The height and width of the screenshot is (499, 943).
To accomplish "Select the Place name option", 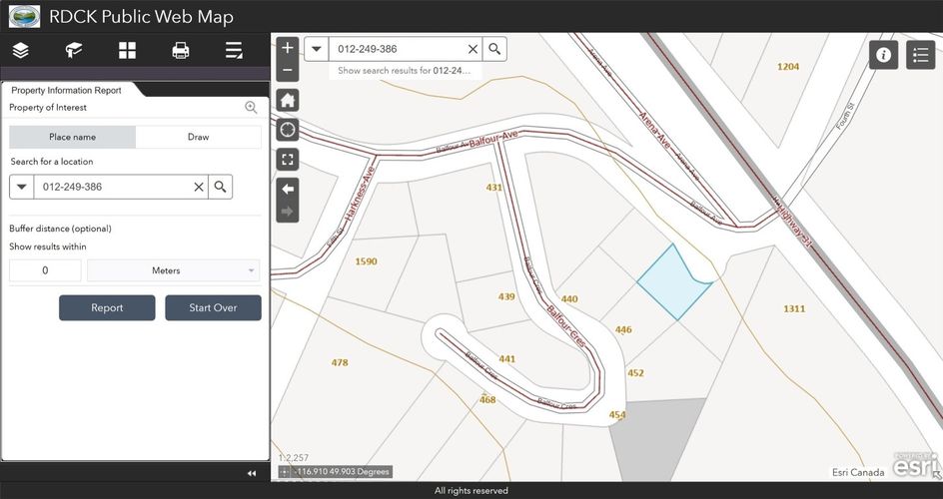I will pyautogui.click(x=72, y=137).
